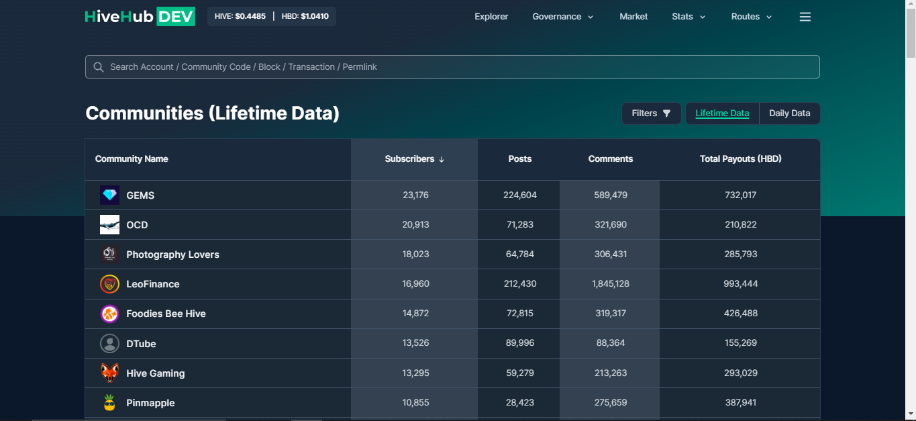Sort by the Posts column header

519,159
